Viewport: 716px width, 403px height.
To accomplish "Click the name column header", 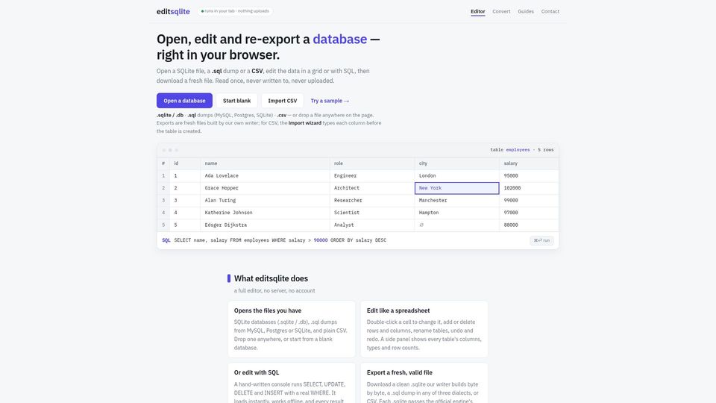I will [265, 163].
